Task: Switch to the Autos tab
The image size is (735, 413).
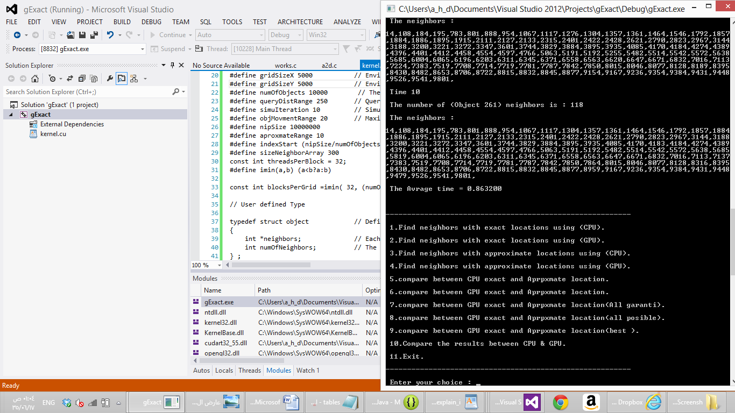Action: [202, 371]
